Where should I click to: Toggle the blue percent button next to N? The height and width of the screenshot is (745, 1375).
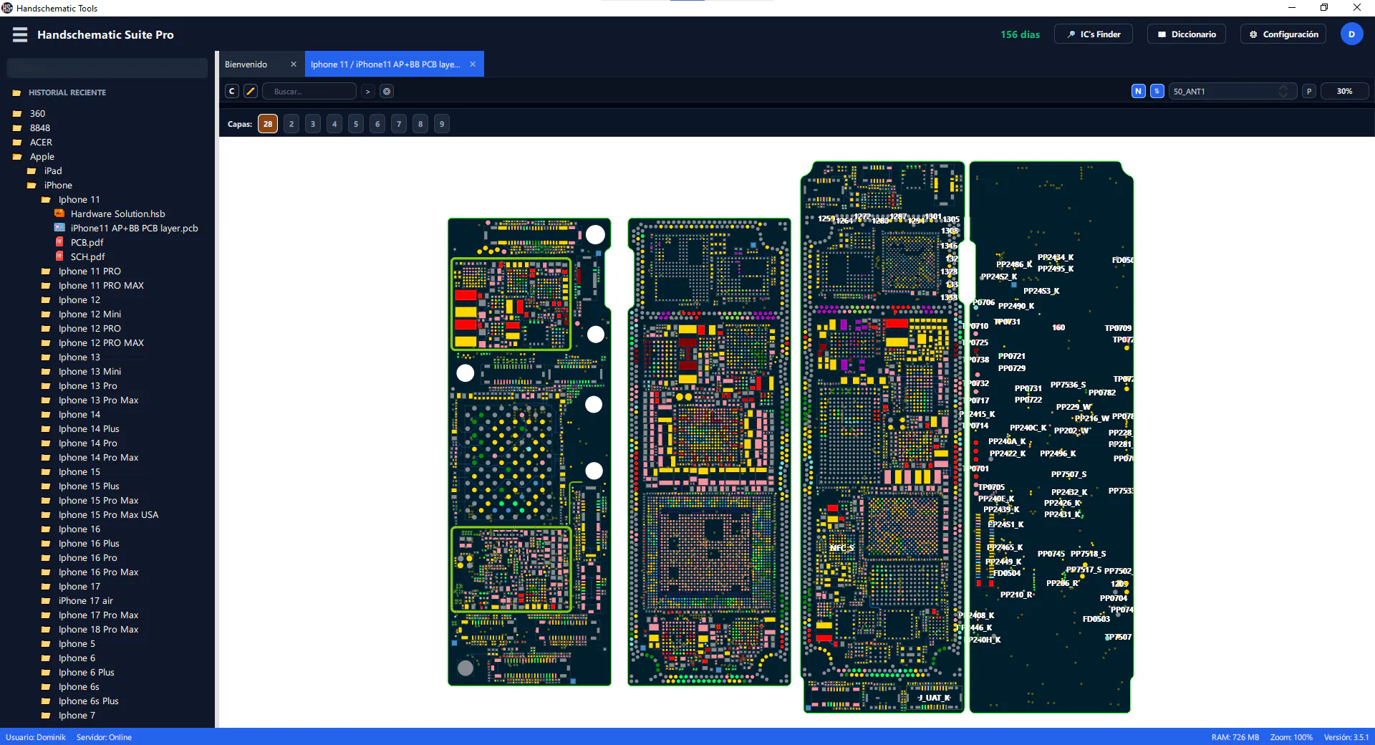(1157, 91)
